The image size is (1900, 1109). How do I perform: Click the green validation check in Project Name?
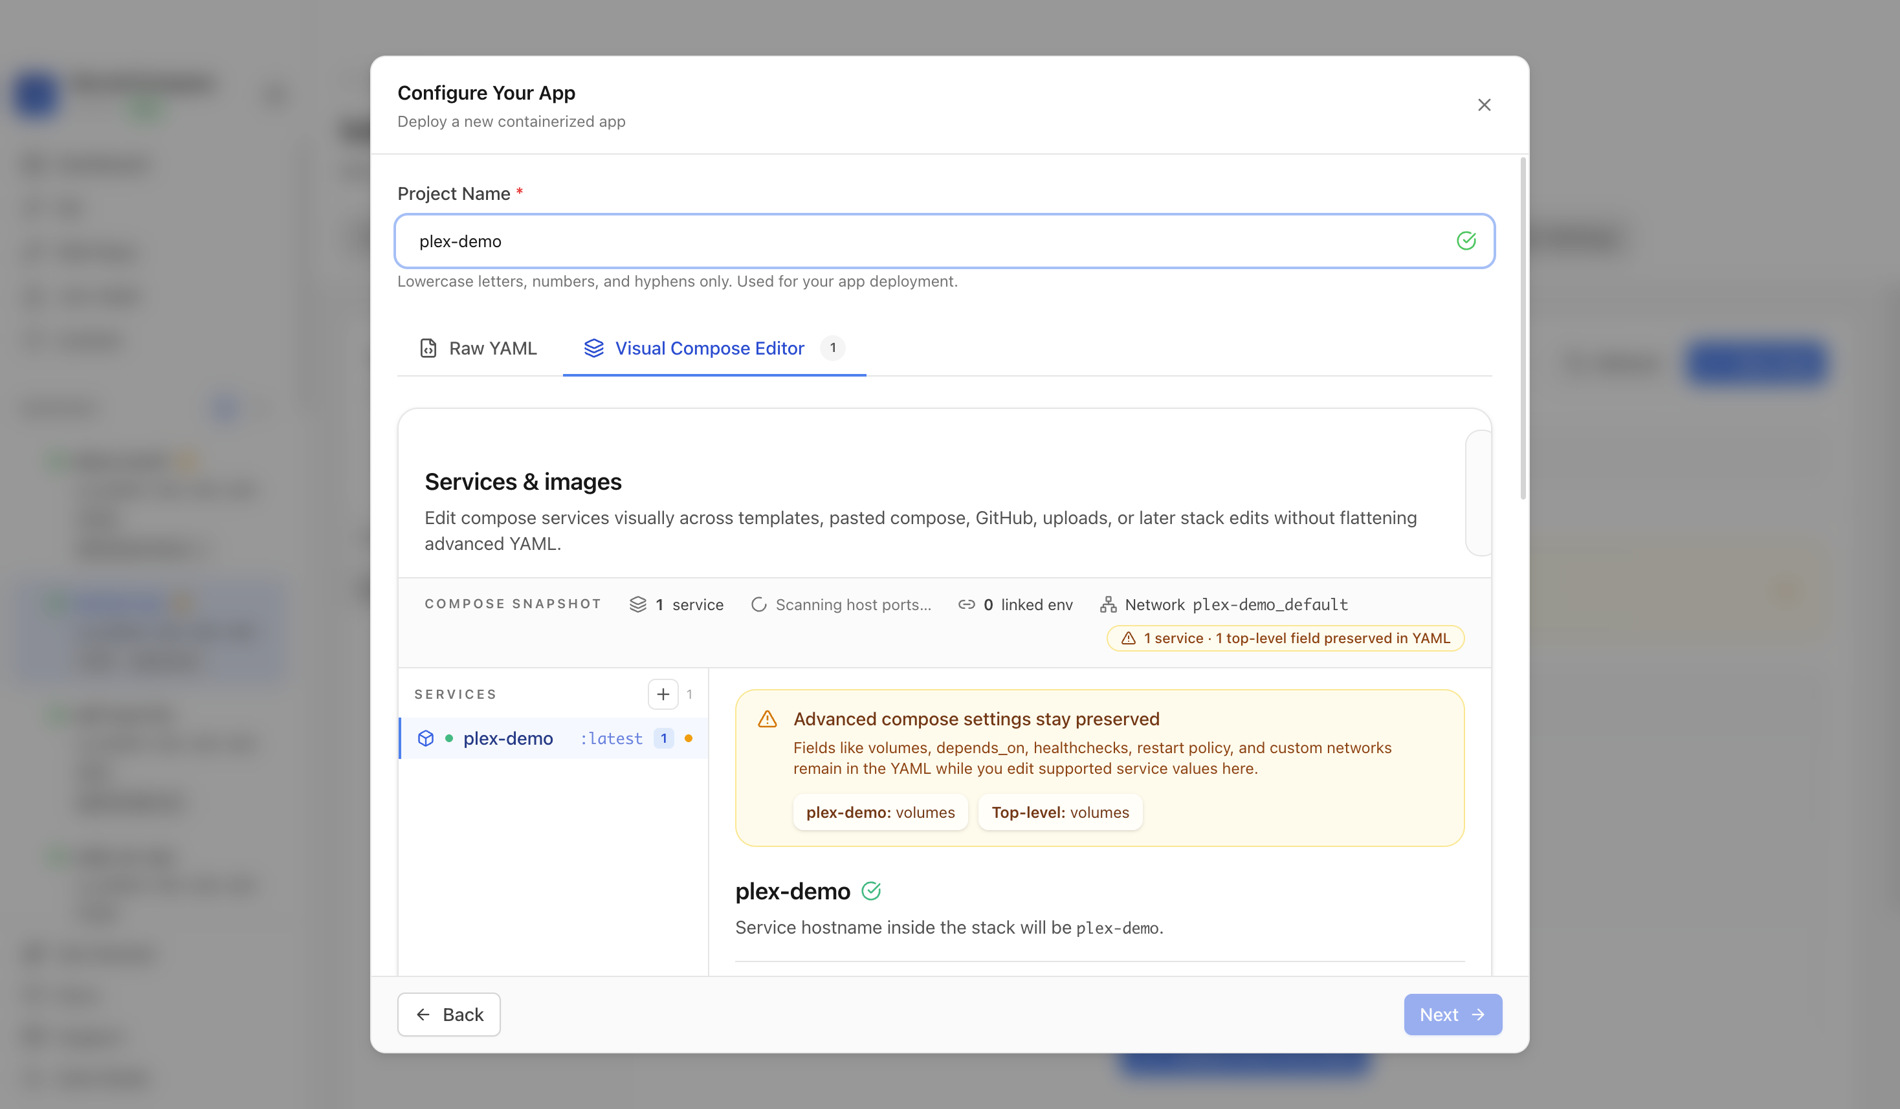(x=1466, y=241)
